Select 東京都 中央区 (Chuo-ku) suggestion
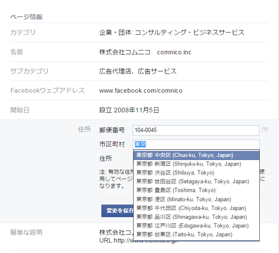 coord(196,155)
